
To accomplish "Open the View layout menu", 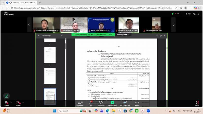I will (188, 14).
